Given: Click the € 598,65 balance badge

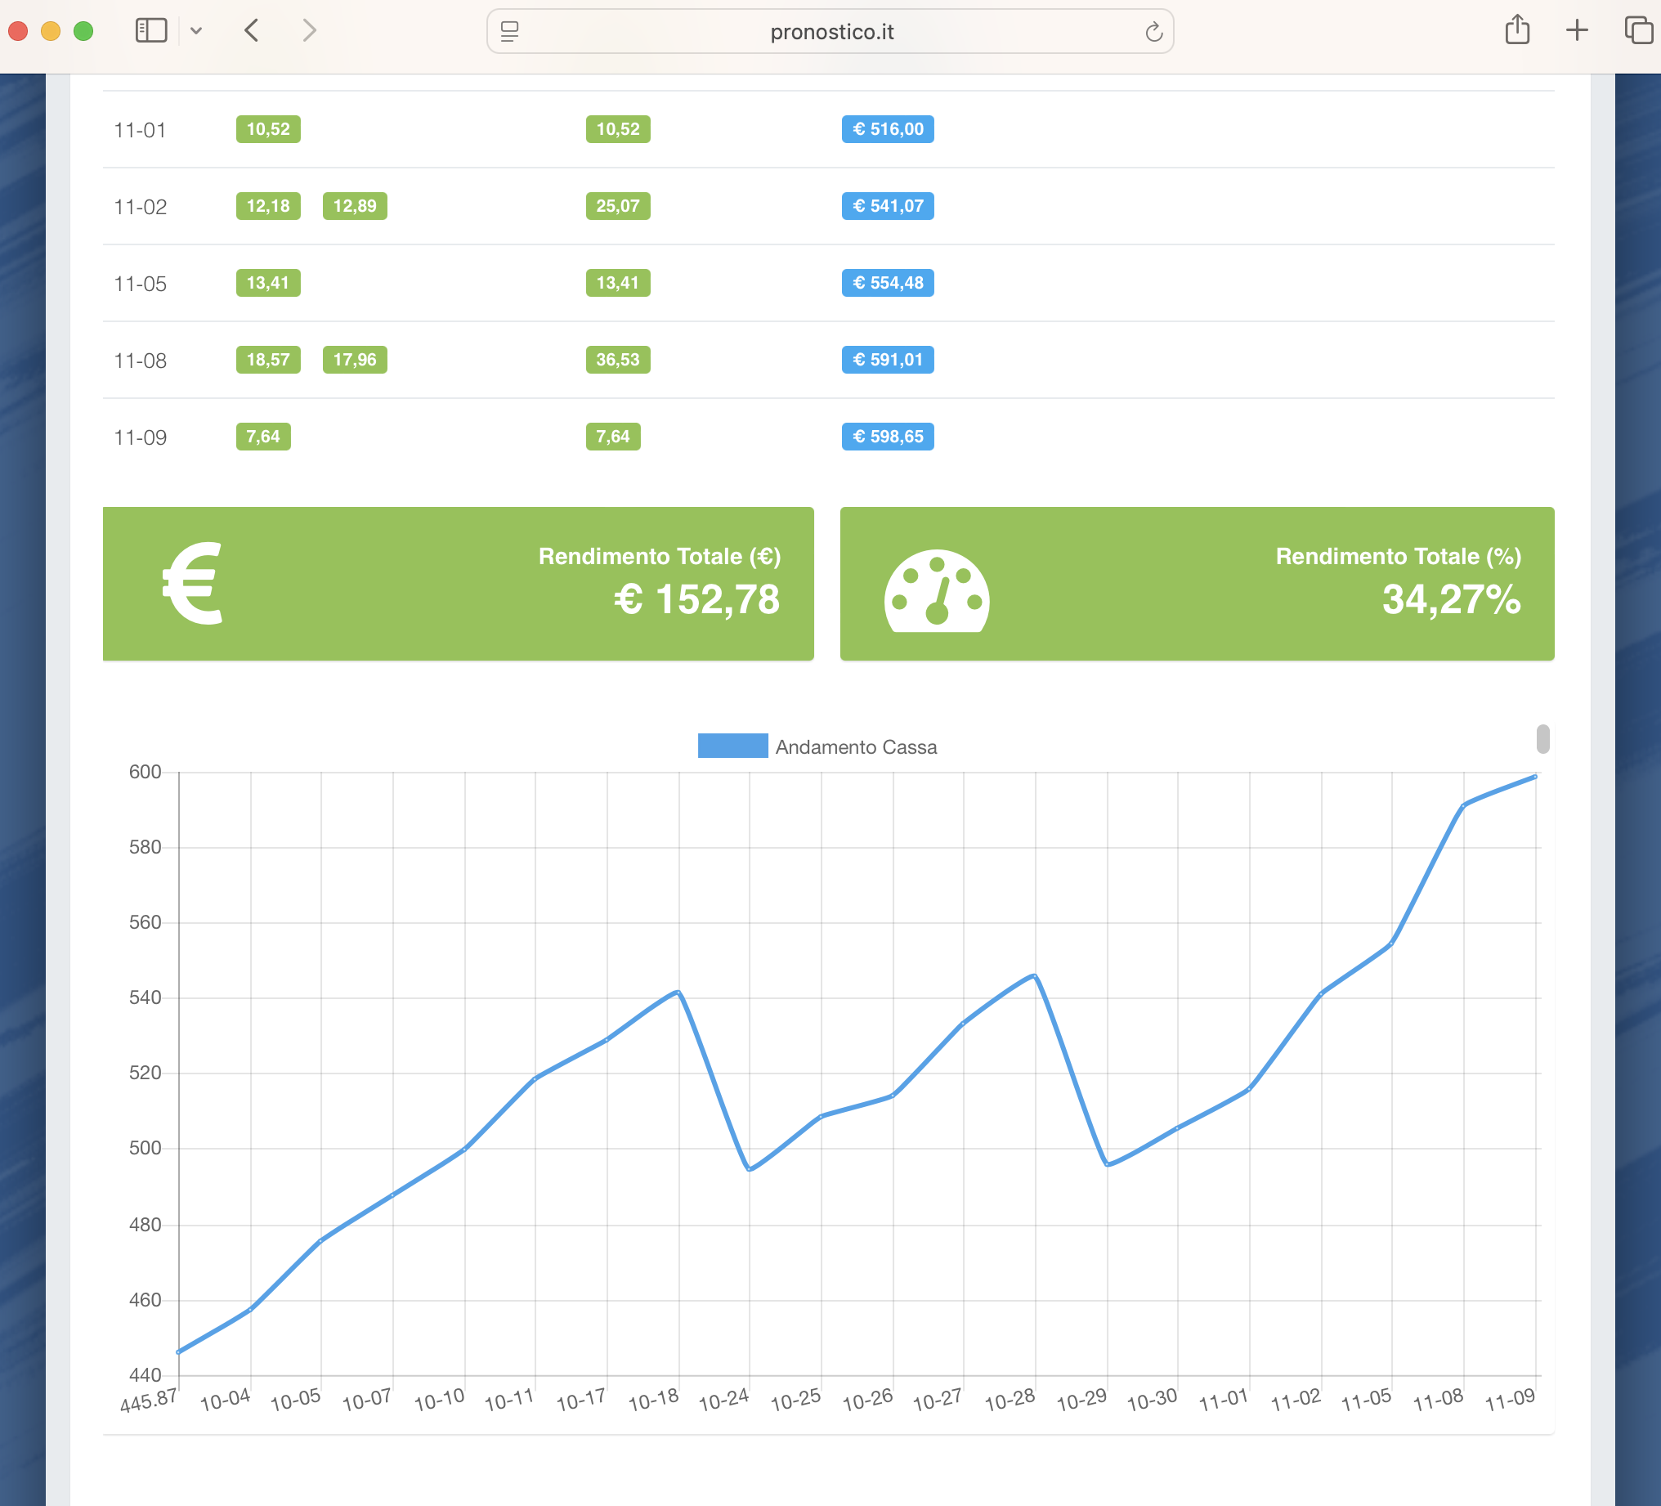Looking at the screenshot, I should 888,437.
